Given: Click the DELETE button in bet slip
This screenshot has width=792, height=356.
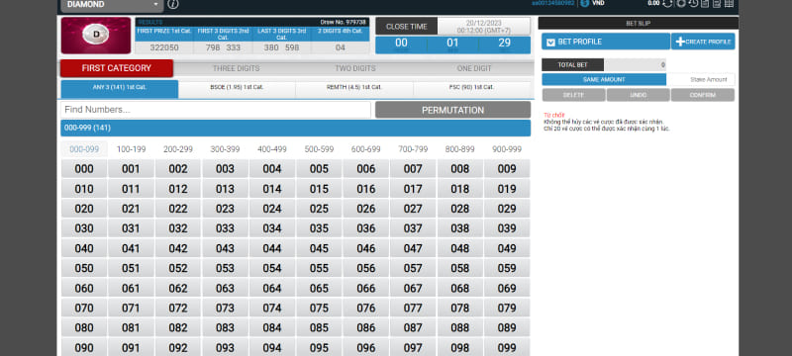Looking at the screenshot, I should point(574,95).
